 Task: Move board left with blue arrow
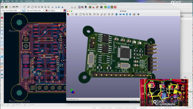click(120, 15)
